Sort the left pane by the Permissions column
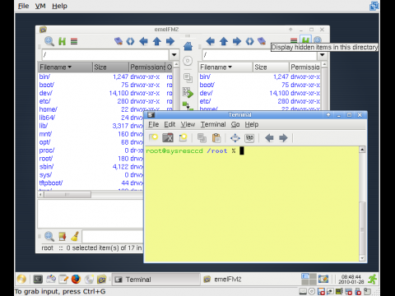The image size is (395, 296). tap(147, 67)
